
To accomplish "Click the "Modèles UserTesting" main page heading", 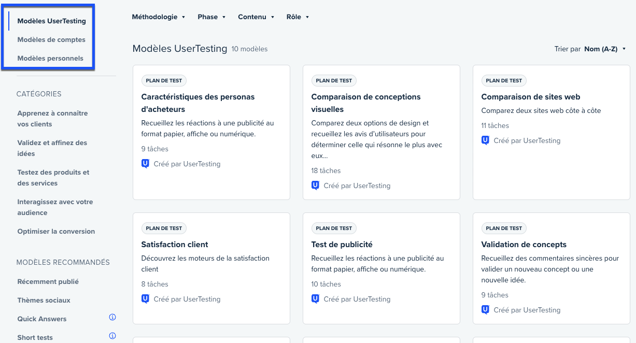I will [180, 49].
